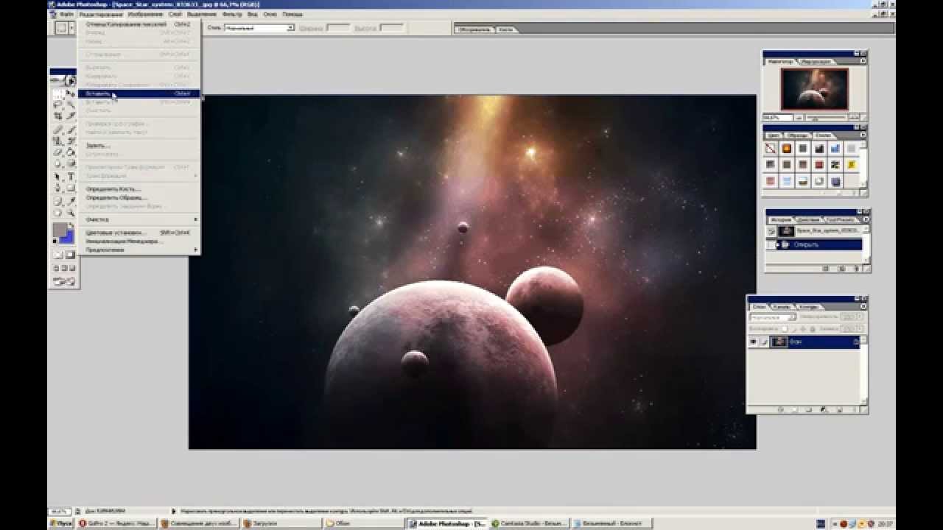Select the Zoom tool in toolbox
The image size is (943, 530).
tap(71, 212)
